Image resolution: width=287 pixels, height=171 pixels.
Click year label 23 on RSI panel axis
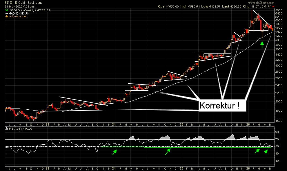(x=48, y=168)
